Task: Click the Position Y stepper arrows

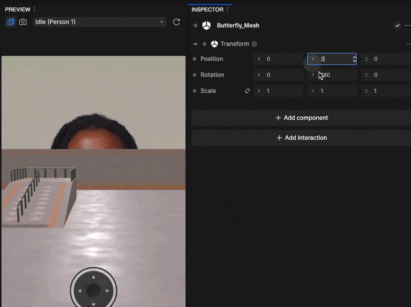Action: (354, 59)
